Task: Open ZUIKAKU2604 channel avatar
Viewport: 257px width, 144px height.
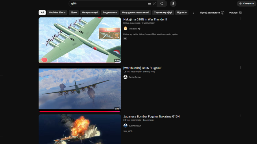Action: 125,126
